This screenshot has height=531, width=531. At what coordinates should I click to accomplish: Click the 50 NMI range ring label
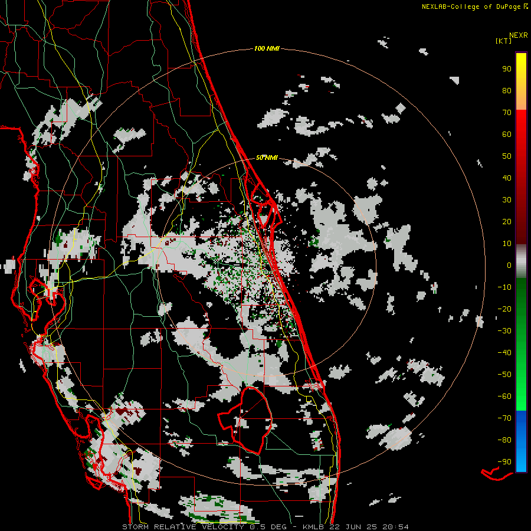(267, 158)
